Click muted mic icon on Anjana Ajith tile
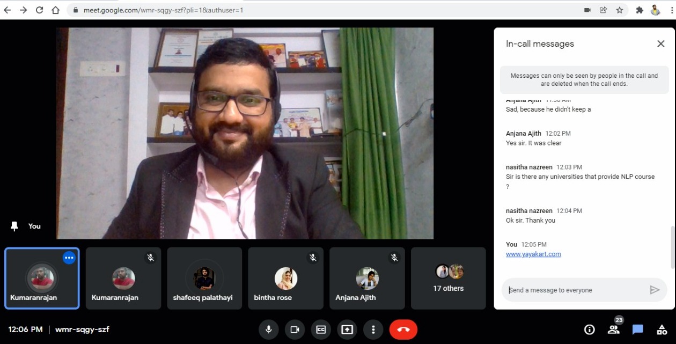 click(394, 258)
